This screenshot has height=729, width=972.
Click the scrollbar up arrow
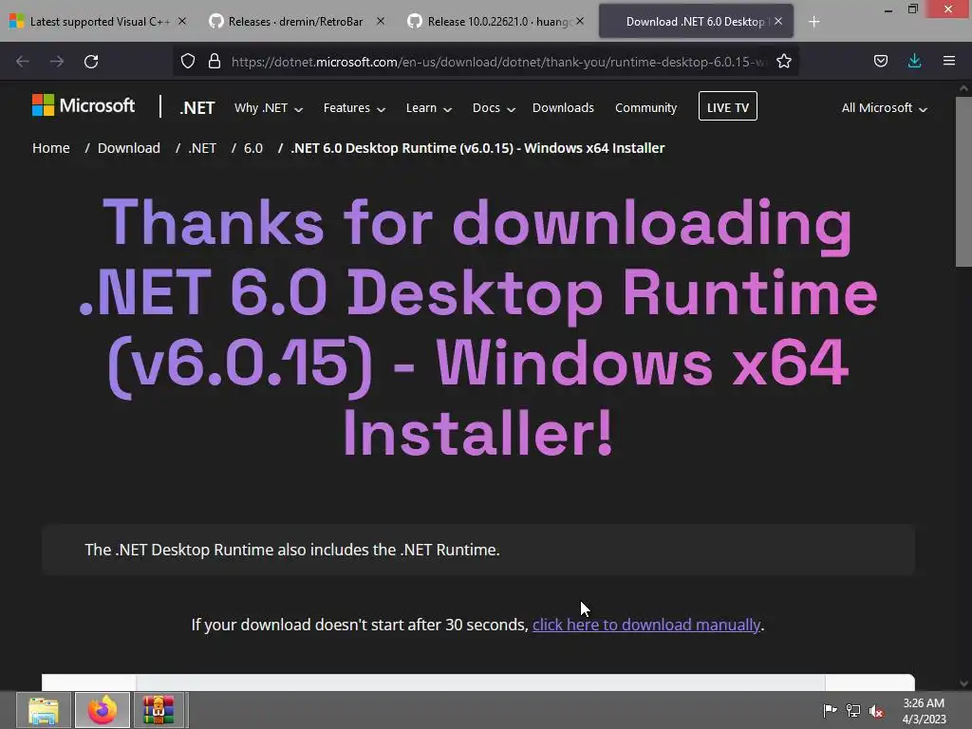963,88
